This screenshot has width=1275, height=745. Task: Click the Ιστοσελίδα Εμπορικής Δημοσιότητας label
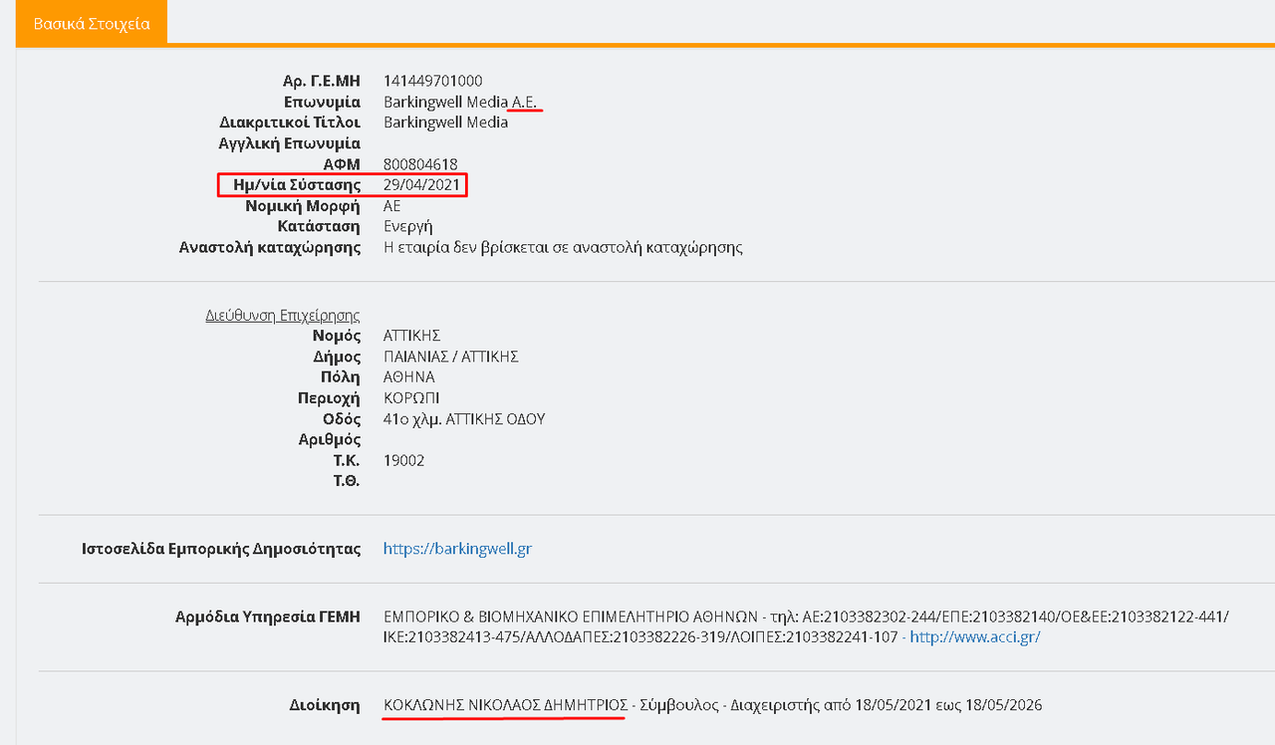coord(221,549)
